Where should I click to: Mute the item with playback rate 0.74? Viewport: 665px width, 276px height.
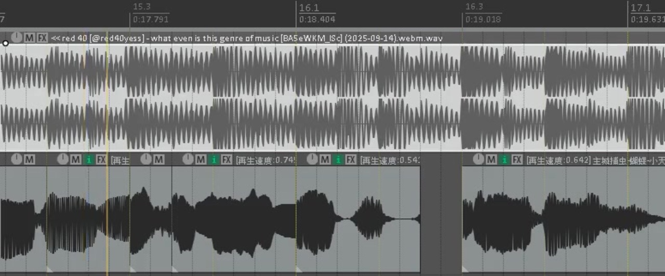[x=201, y=160]
